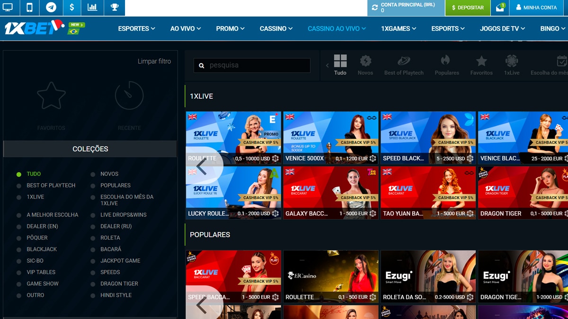Screen dimensions: 568x319
Task: Expand the Ao Vivo menu
Action: [186, 28]
